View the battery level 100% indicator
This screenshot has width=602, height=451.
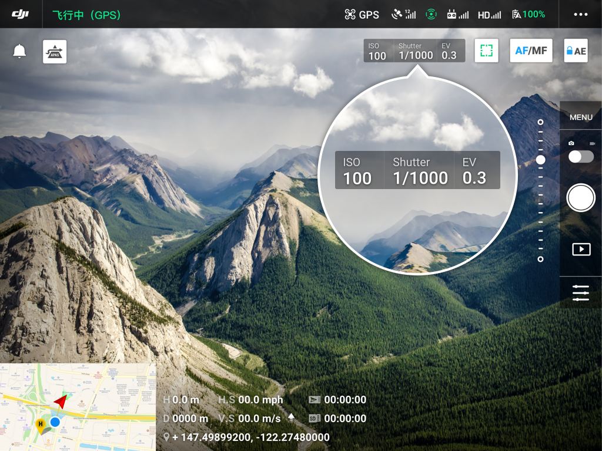(x=528, y=14)
